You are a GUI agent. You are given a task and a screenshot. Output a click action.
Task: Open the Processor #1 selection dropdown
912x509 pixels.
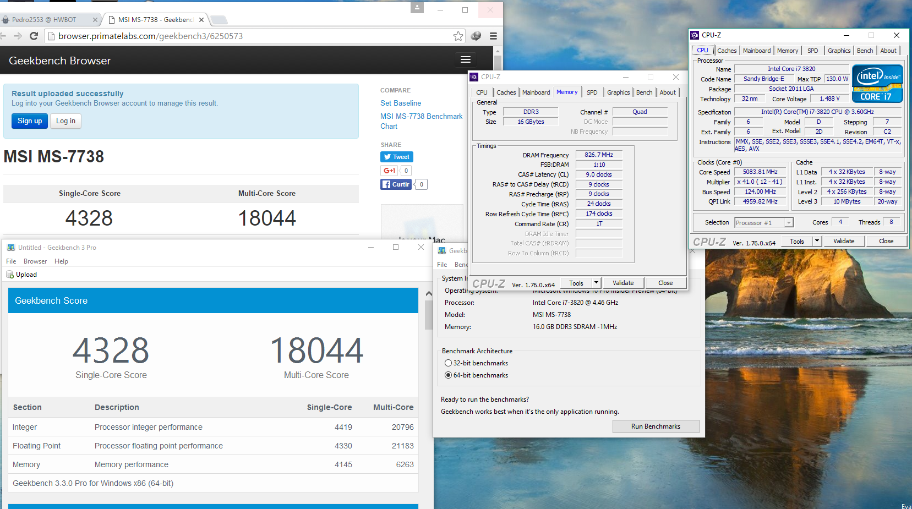[x=764, y=223]
